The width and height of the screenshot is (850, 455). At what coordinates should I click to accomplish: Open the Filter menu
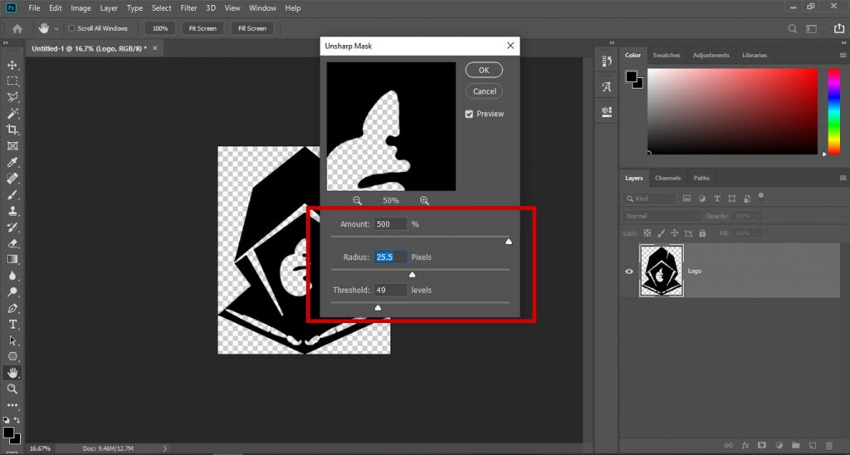188,8
